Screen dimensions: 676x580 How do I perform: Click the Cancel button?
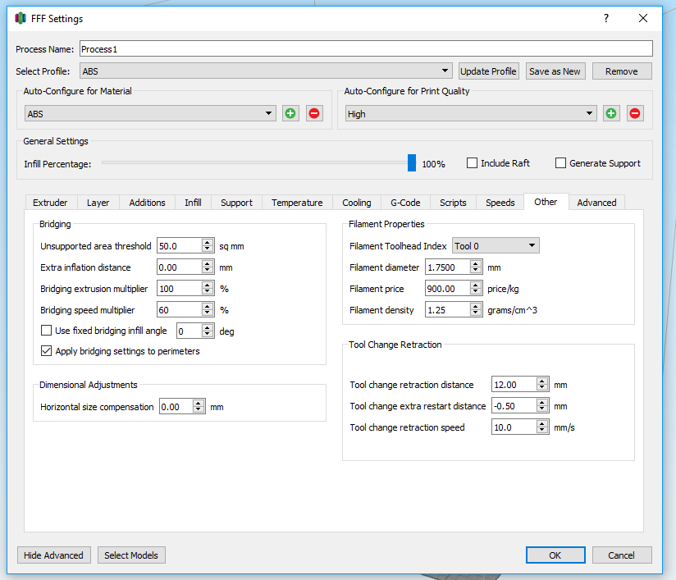tap(622, 555)
